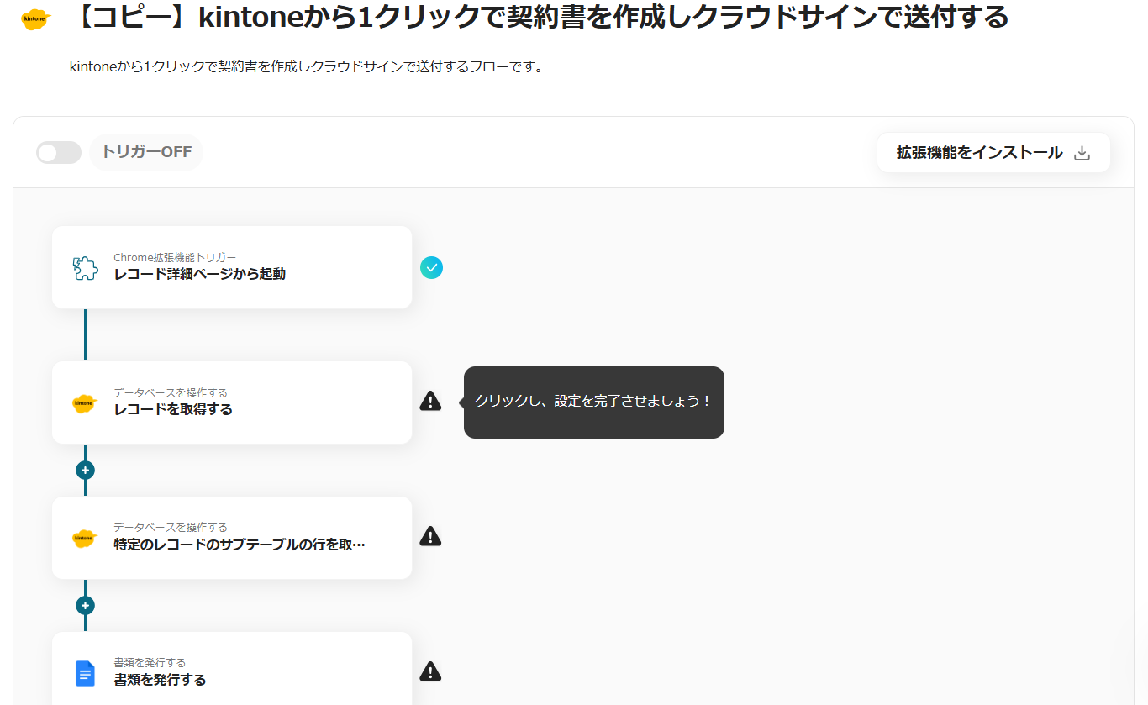Click the Google Docs icon in 書類を発行する step
The image size is (1148, 705).
click(x=85, y=673)
